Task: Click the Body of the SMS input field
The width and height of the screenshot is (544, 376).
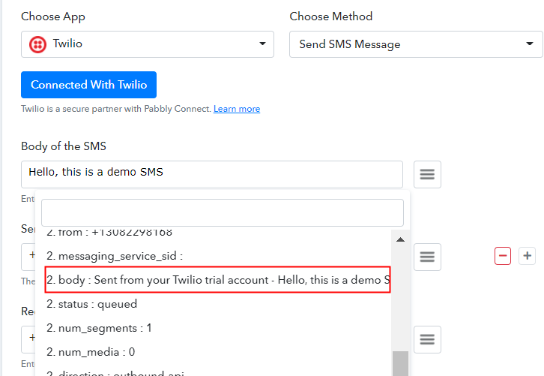Action: [x=212, y=174]
